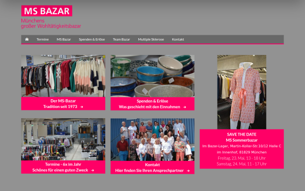305x191 pixels.
Task: Click arrow icon after Schönes für einen guten Zweck
Action: [x=93, y=170]
